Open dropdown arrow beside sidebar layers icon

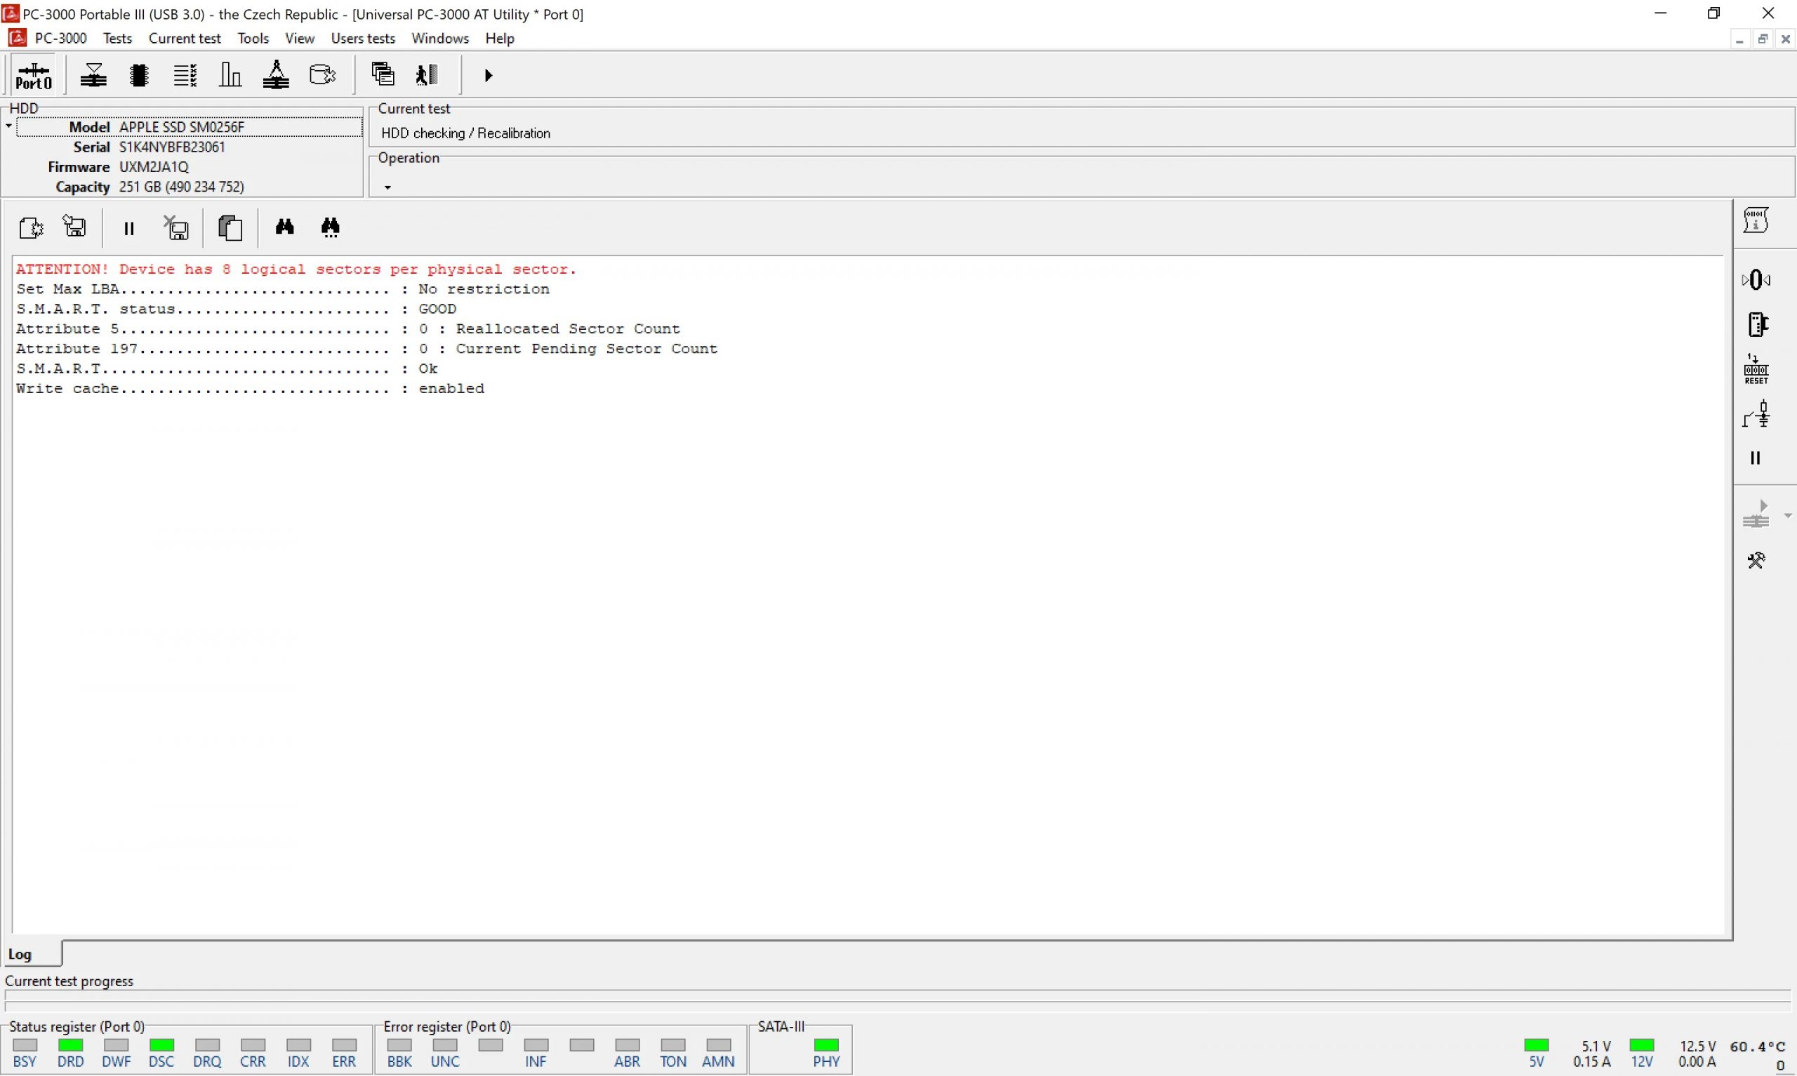tap(1788, 517)
